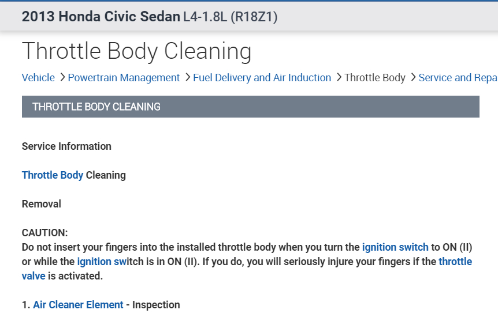Open the throttle valve link
498x321 pixels.
[x=455, y=262]
